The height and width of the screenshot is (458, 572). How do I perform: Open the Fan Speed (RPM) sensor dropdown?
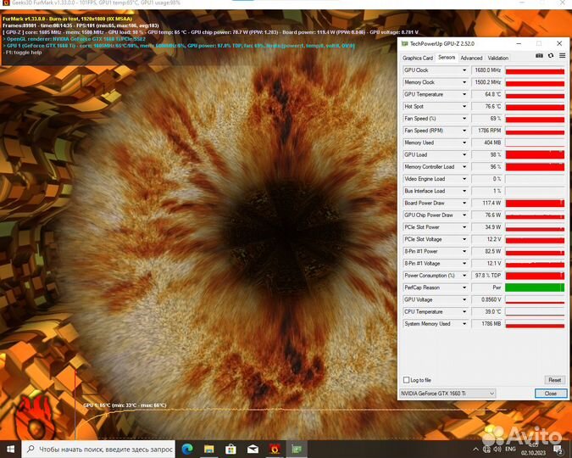[464, 131]
